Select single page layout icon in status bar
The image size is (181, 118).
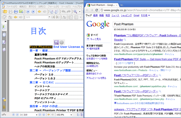(78, 114)
